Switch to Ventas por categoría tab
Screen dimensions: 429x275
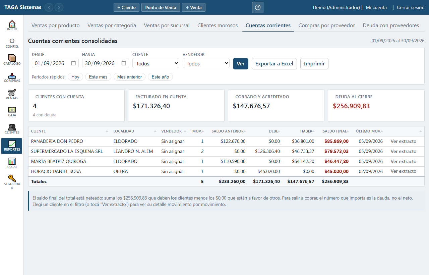coord(112,25)
